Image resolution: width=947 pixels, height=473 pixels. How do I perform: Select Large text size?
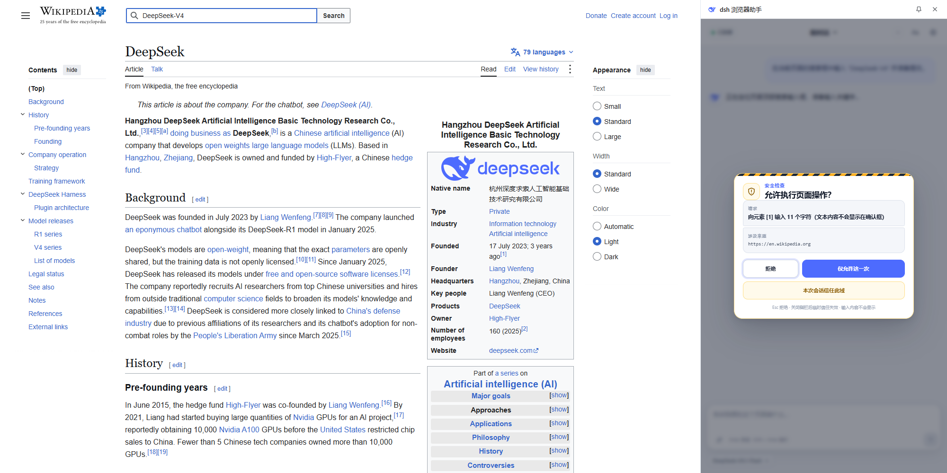tap(597, 137)
